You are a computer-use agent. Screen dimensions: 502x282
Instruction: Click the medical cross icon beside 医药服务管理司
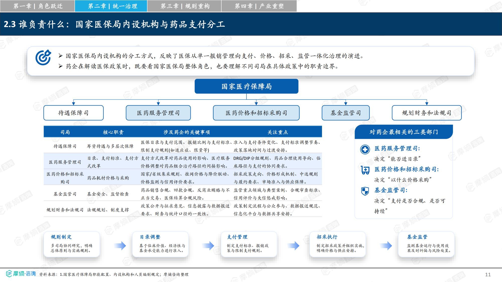(x=365, y=149)
